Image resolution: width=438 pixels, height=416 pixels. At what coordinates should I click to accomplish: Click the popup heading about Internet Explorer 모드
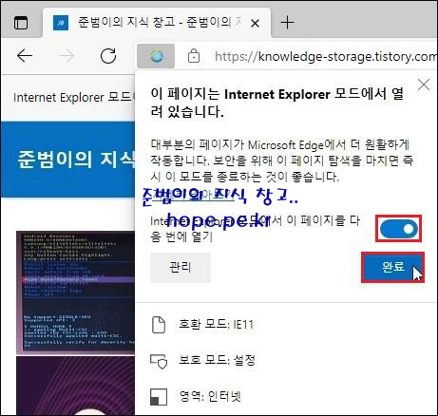tap(277, 103)
